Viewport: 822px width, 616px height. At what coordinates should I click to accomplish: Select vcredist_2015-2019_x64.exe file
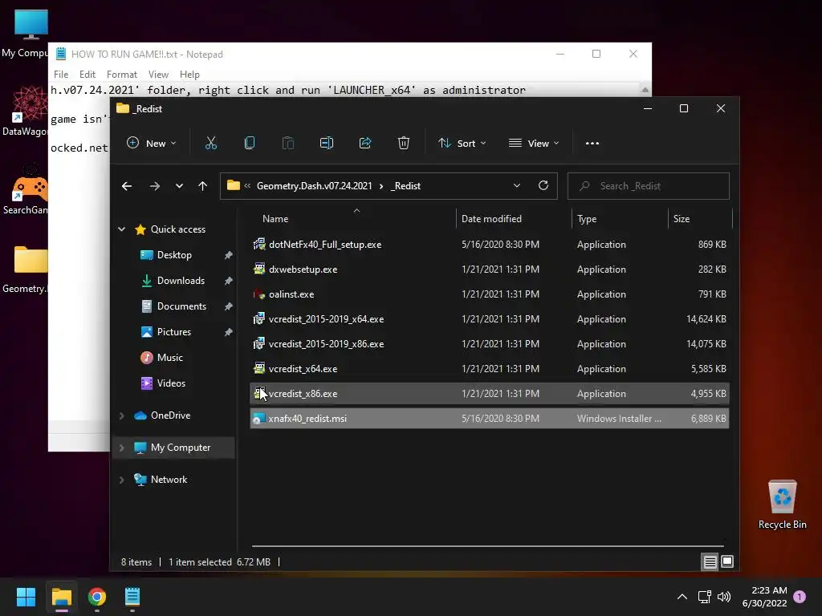(490, 319)
